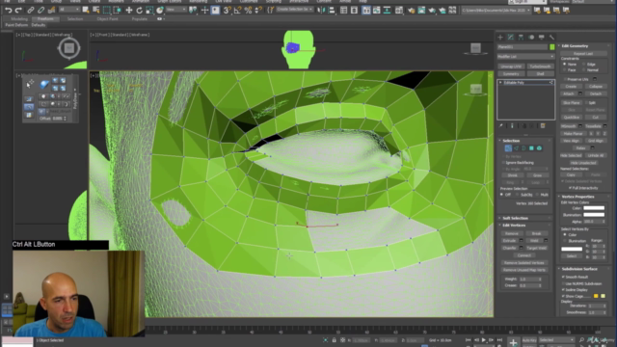Toggle Full Interactivity checkbox
Screen dimensions: 617x347
tap(570, 188)
